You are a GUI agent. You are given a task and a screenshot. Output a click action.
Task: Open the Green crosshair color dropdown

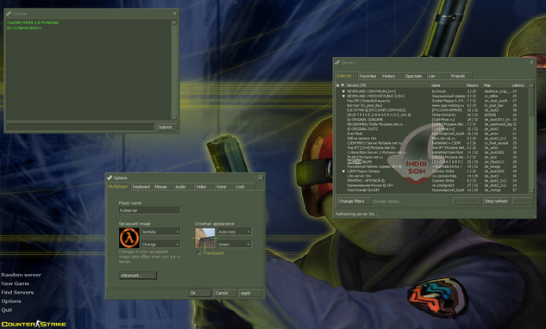click(234, 244)
